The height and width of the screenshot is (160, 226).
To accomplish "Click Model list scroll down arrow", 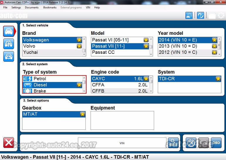I will (x=151, y=54).
